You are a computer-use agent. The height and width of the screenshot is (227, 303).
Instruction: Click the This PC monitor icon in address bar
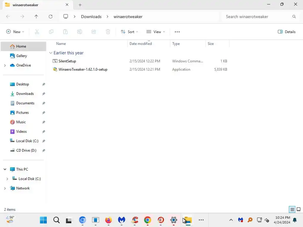(x=66, y=17)
